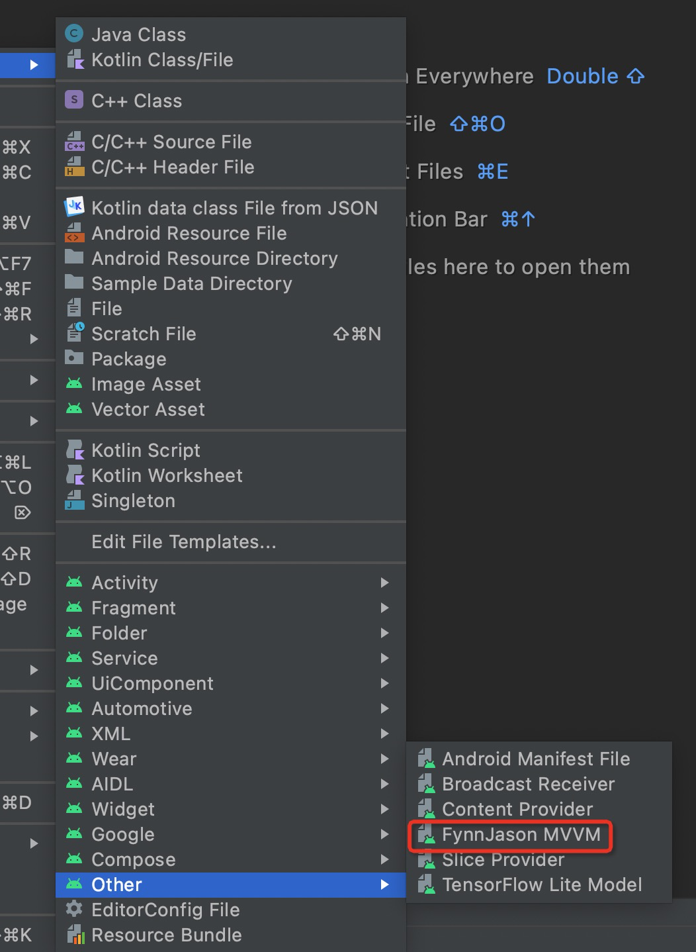Choose EditorConfig File text
The height and width of the screenshot is (952, 696).
click(165, 910)
